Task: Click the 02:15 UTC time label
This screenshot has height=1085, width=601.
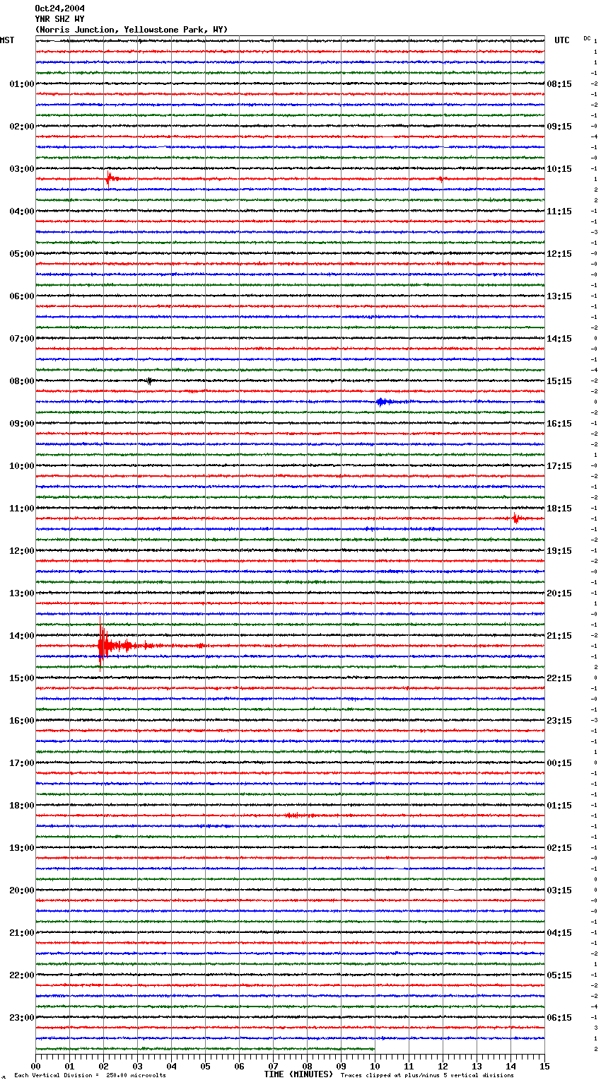Action: [x=559, y=848]
